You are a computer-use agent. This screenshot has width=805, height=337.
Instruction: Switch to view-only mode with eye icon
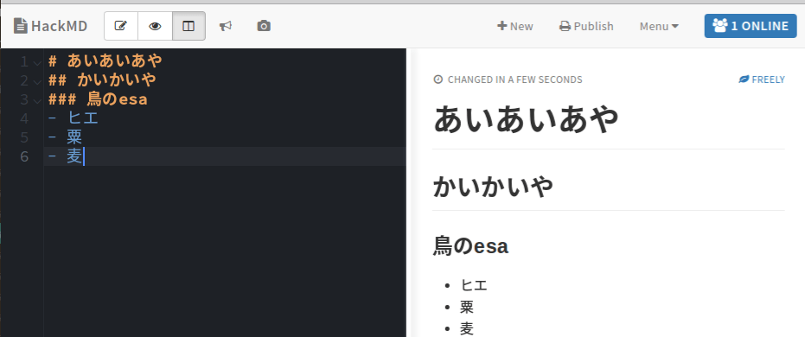155,26
